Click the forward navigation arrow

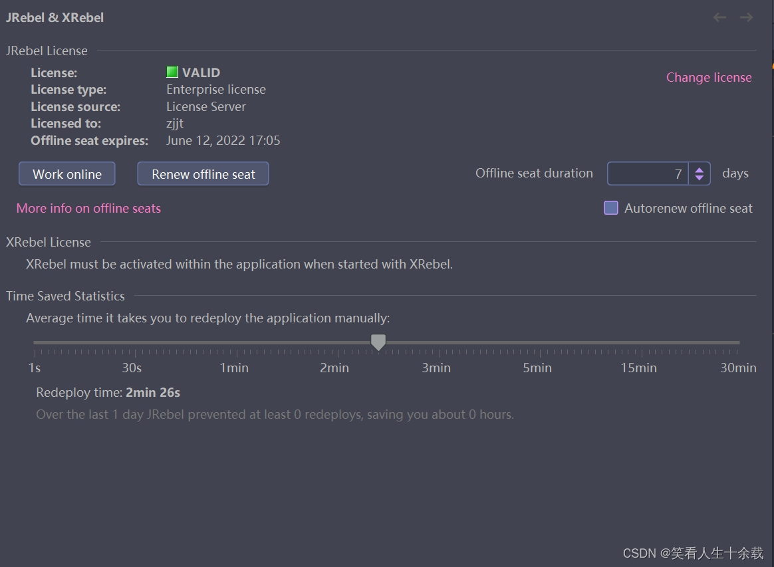coord(746,18)
